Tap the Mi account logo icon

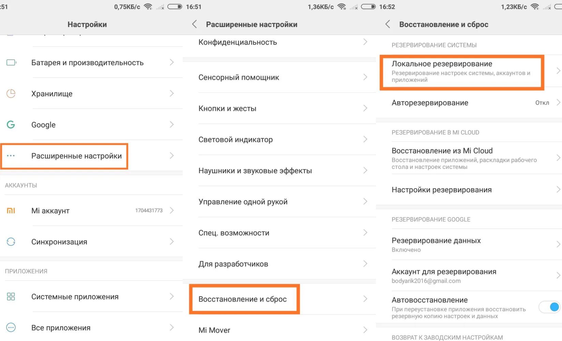tap(11, 211)
